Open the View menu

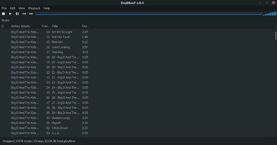coord(22,8)
